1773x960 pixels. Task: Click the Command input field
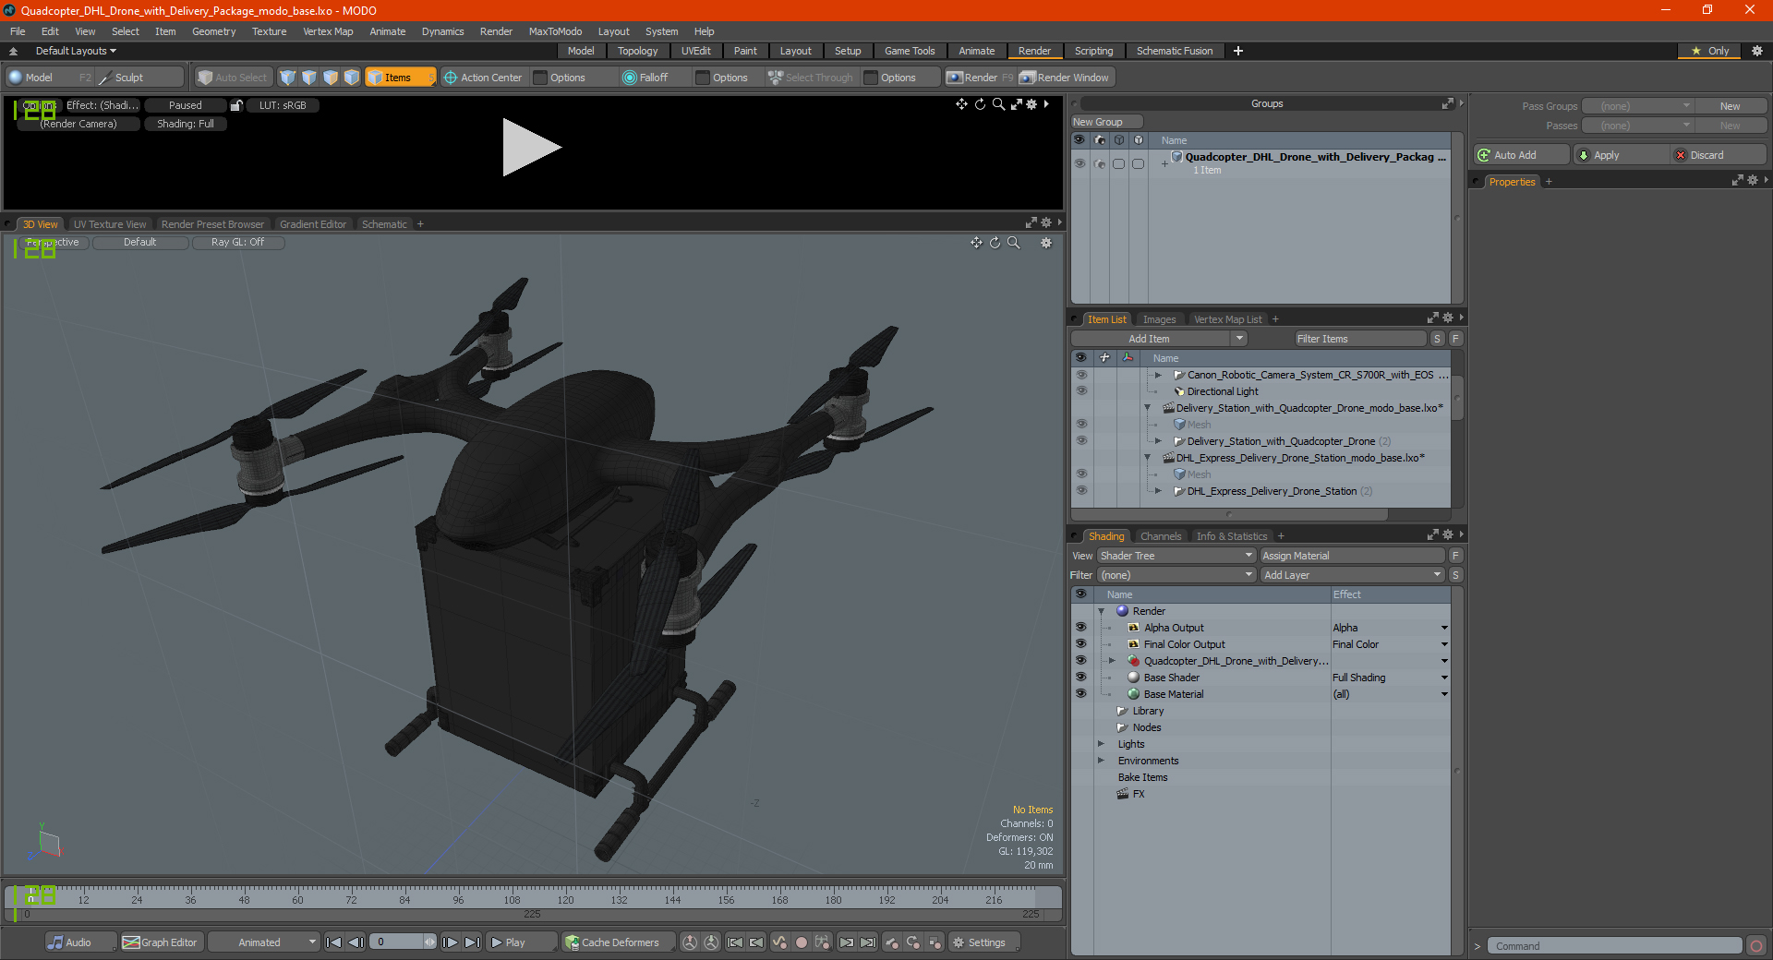(x=1614, y=946)
